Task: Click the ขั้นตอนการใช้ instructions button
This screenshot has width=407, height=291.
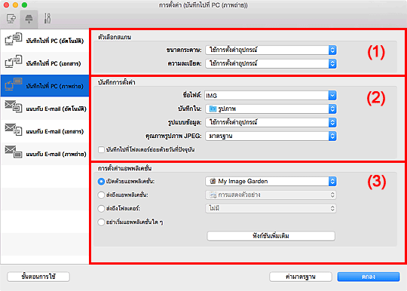Action: click(x=38, y=277)
